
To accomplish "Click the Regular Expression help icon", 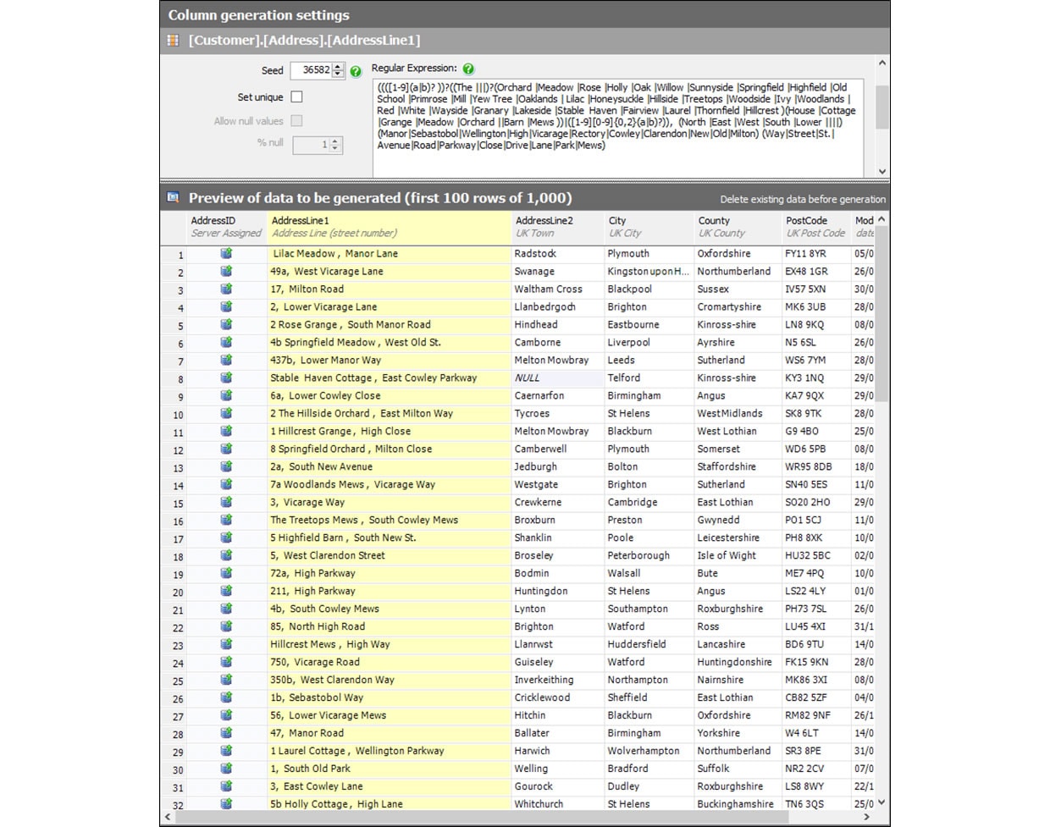I will click(468, 69).
